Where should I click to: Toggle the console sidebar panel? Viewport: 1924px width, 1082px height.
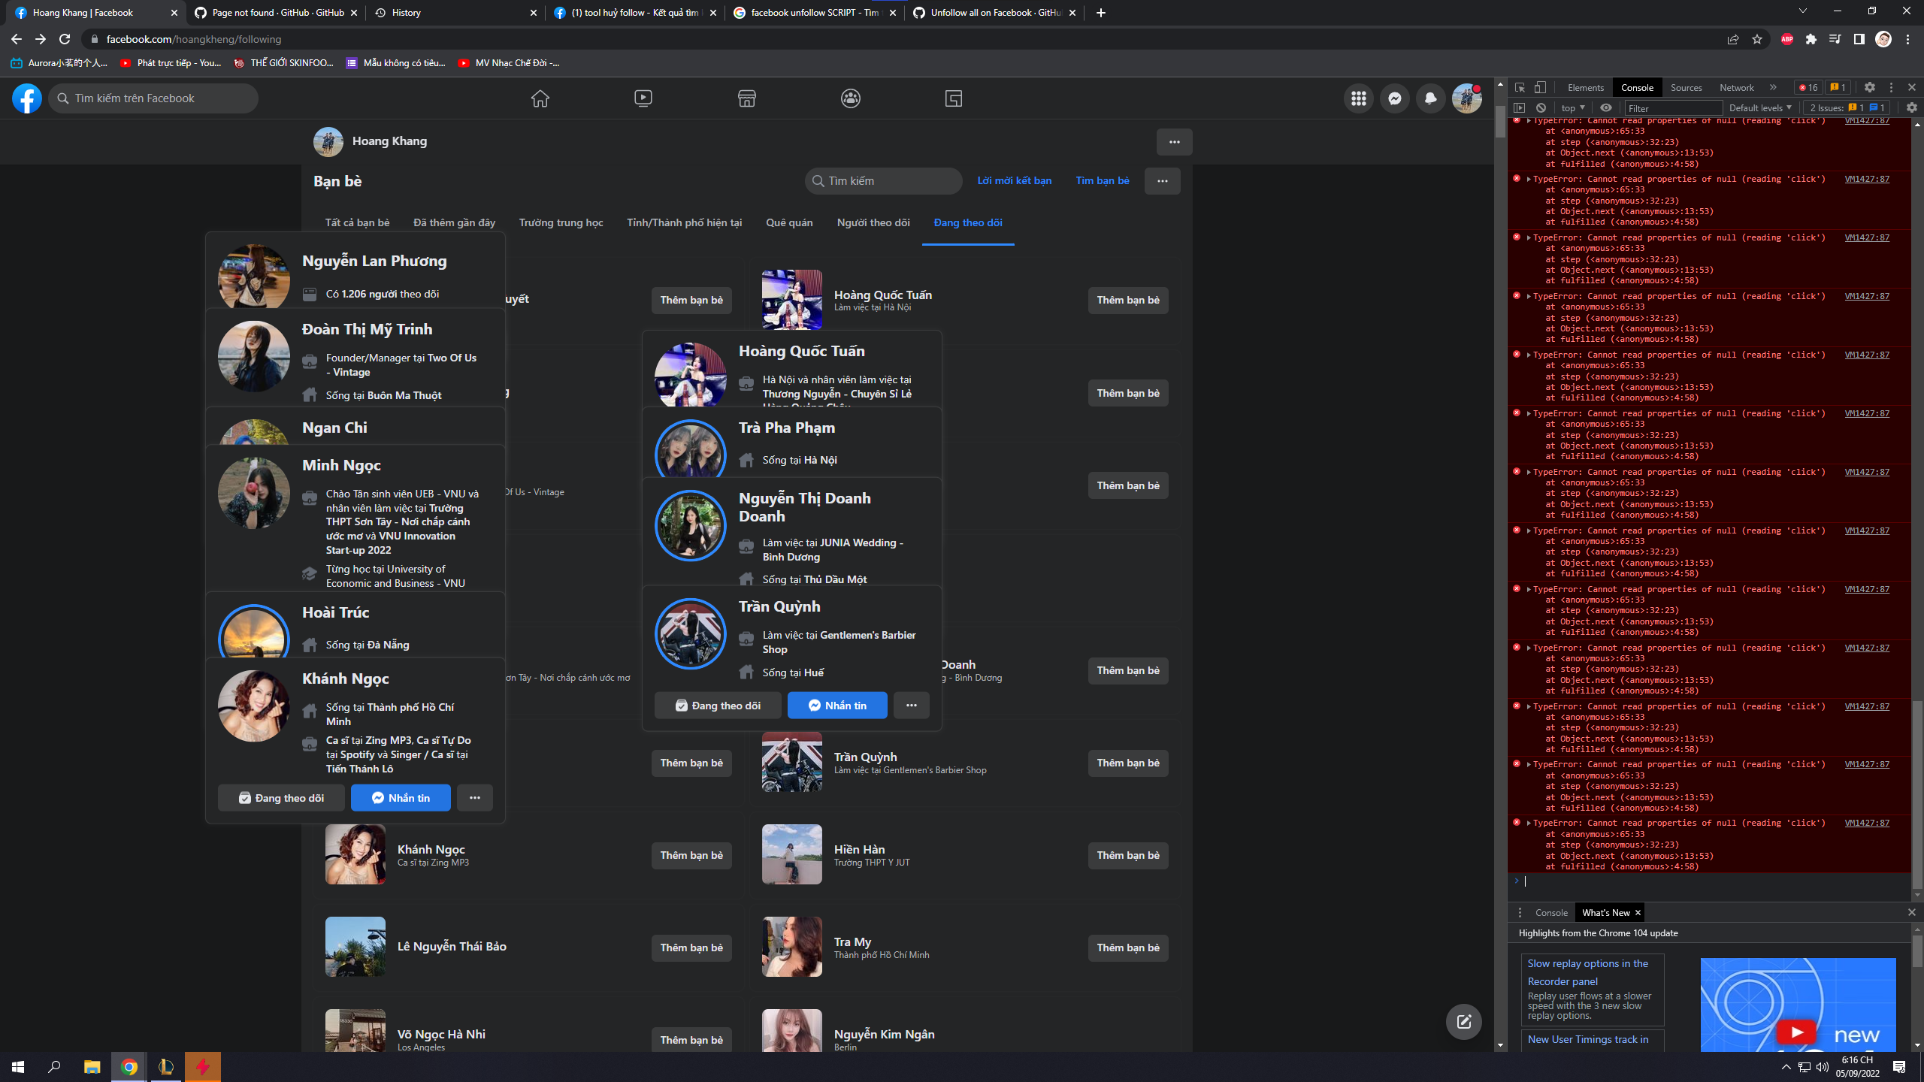click(1520, 107)
